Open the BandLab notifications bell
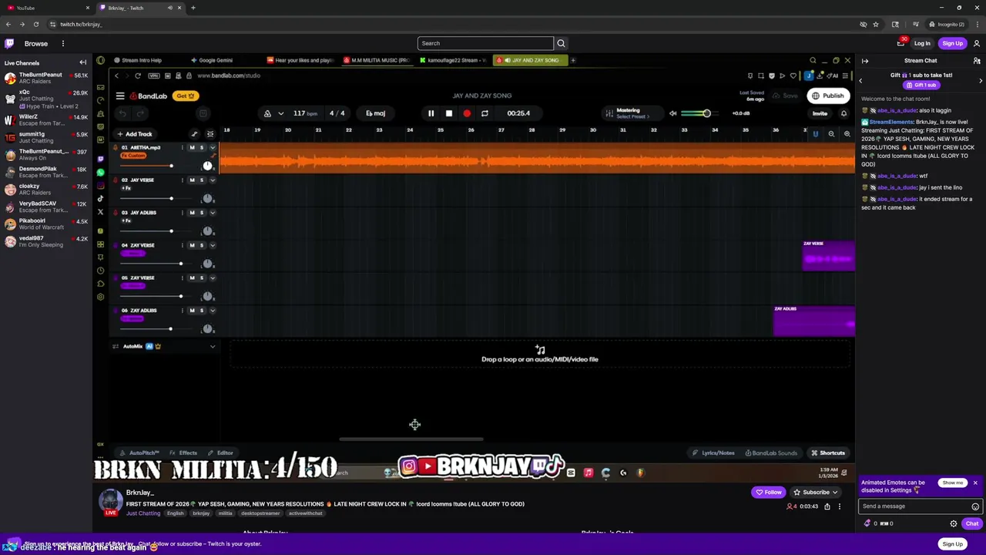 tap(843, 113)
